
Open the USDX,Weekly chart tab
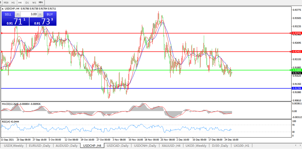[x=14, y=146]
